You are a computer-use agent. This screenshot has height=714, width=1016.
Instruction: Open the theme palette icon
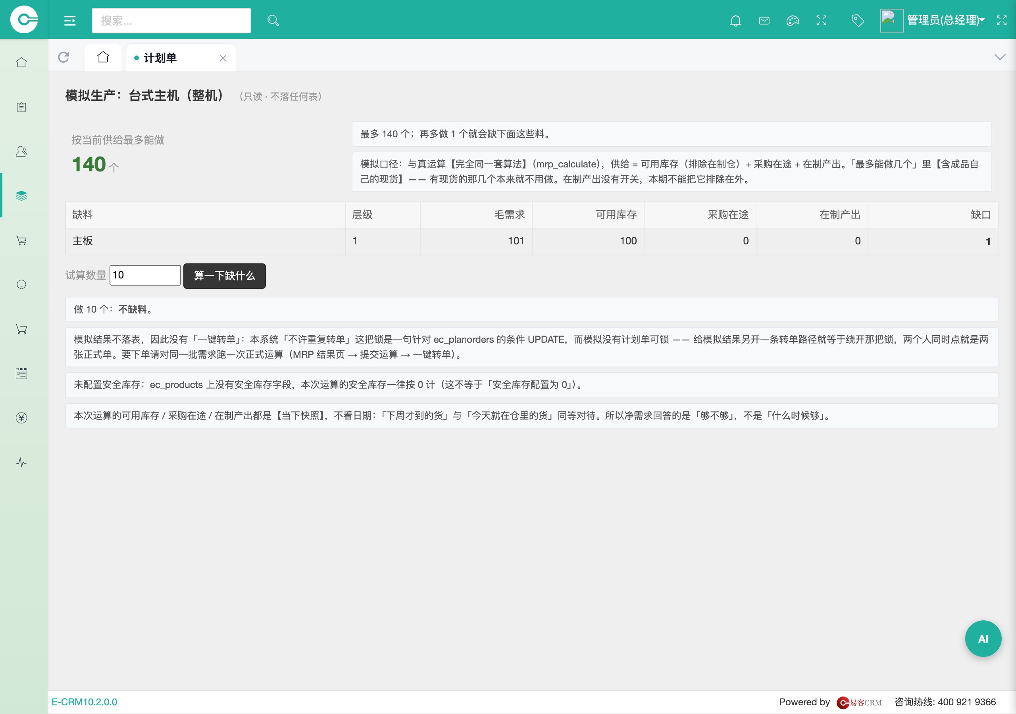793,20
